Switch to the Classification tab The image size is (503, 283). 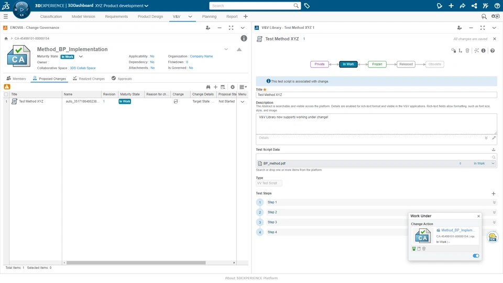51,17
